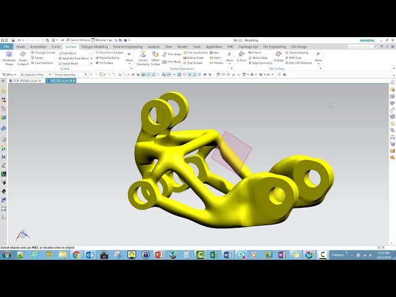Expand the Edit Surface More dropdown
This screenshot has width=396, height=297.
pyautogui.click(x=318, y=57)
